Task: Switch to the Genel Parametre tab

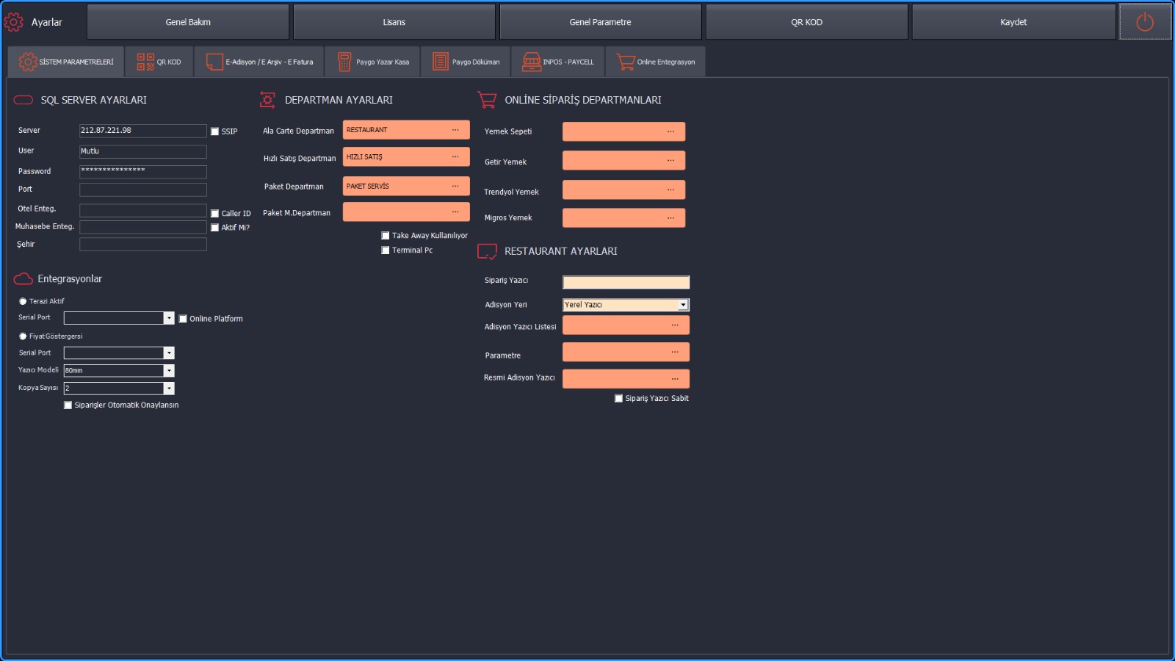Action: click(x=600, y=22)
